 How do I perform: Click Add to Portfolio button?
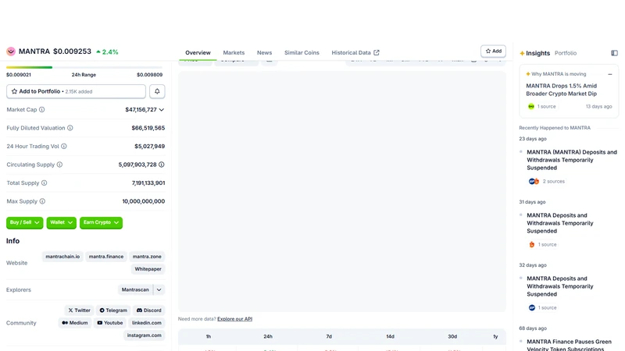coord(76,91)
